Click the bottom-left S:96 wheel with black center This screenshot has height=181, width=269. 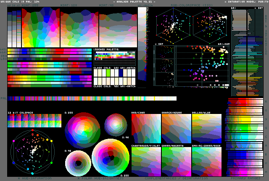78,163
